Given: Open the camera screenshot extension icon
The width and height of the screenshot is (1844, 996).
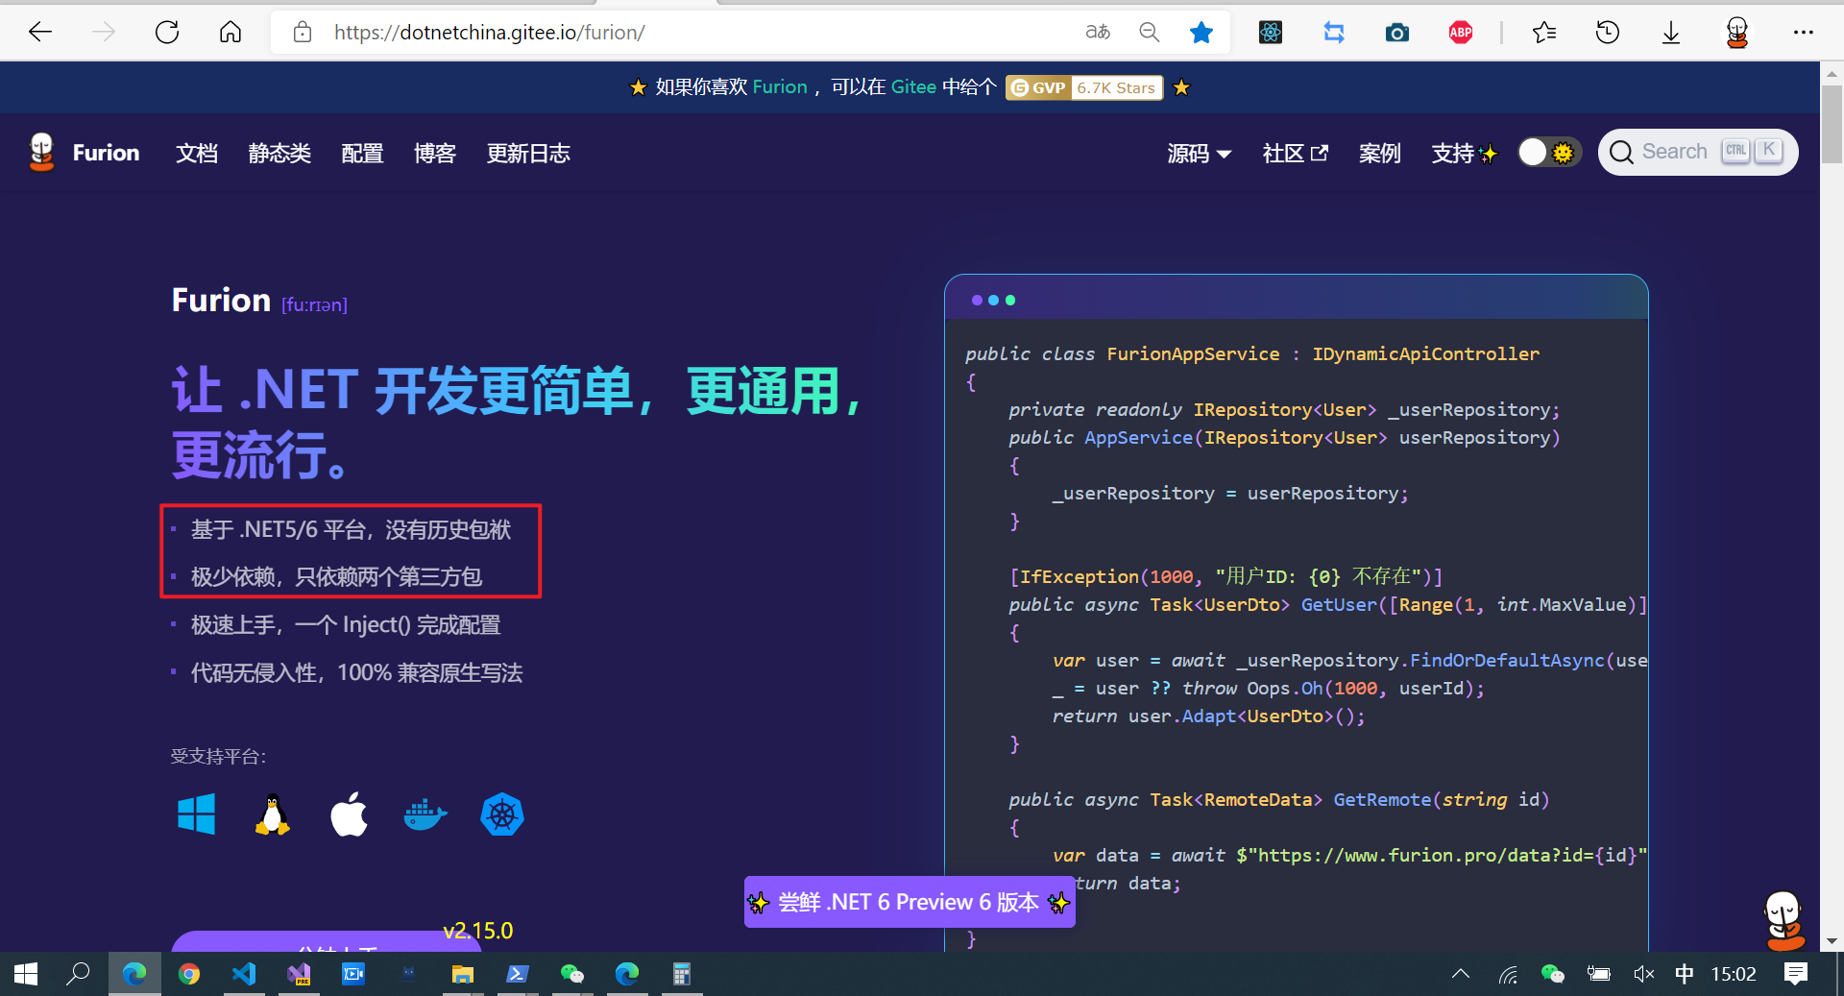Looking at the screenshot, I should [1397, 33].
